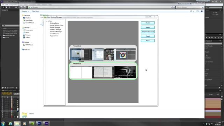Screen dimensions: 224x126
Task: Open Hotkeys Manager tree item
Action: click(55, 29)
